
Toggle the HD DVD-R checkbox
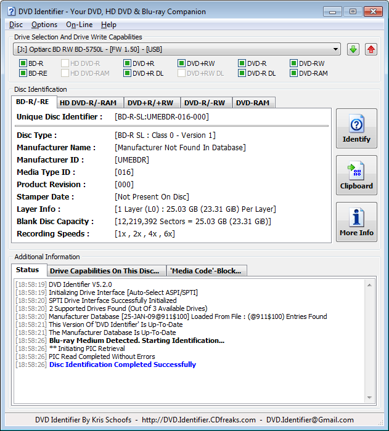pos(65,63)
